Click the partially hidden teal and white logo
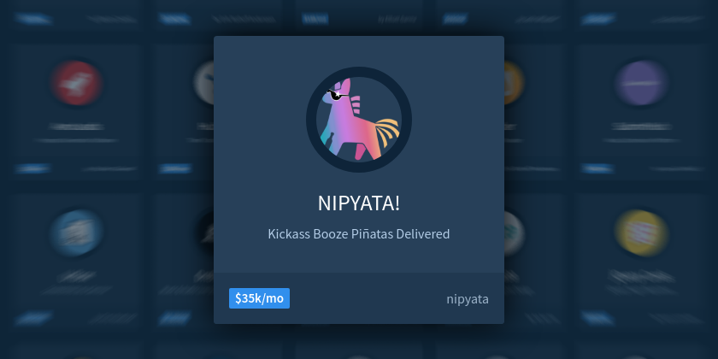Screen dimensions: 718x359 (x=514, y=232)
